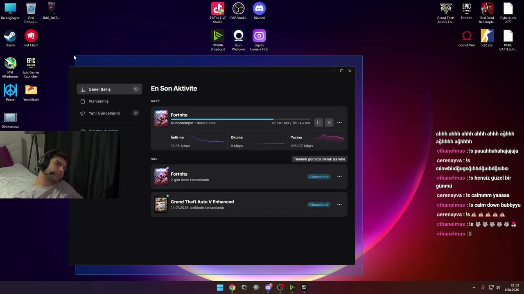Click the cs2.exe desktop icon

[487, 38]
